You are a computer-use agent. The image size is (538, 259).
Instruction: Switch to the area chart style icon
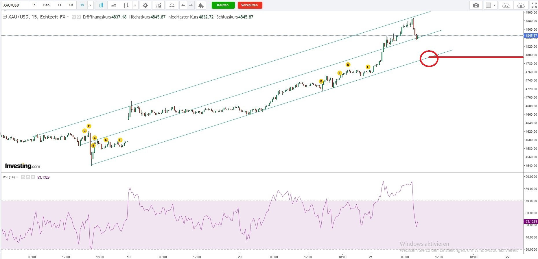click(x=114, y=5)
